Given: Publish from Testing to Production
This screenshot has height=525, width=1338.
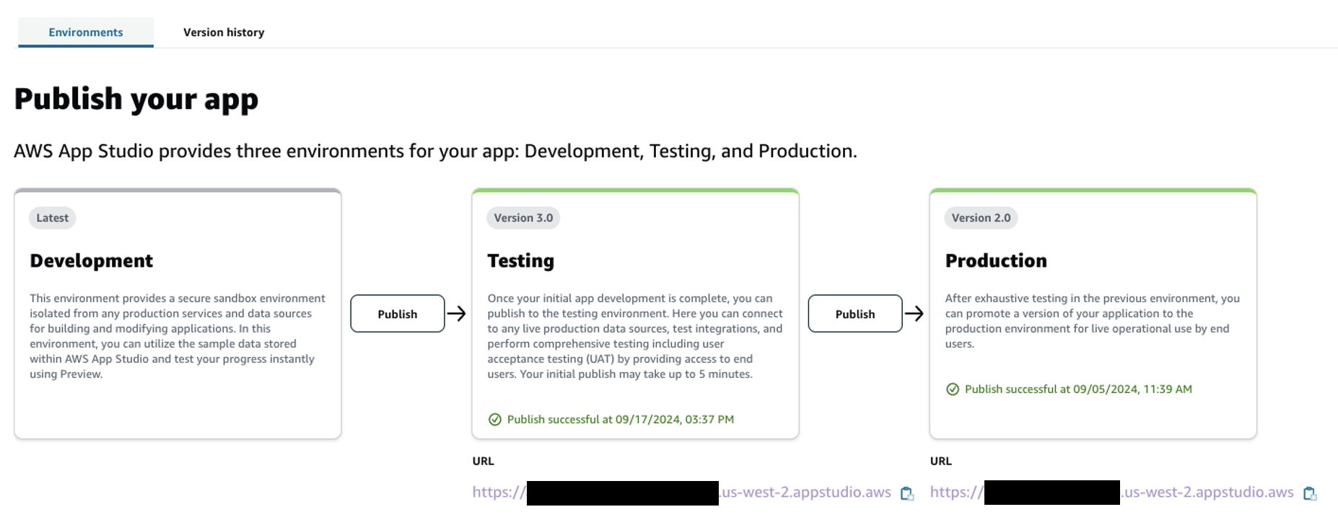Looking at the screenshot, I should pyautogui.click(x=855, y=314).
